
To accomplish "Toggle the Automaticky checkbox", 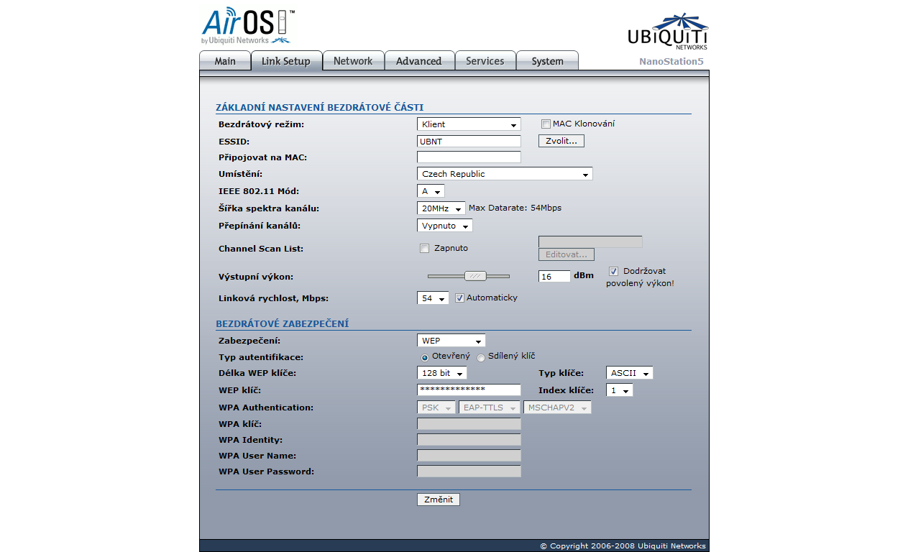I will pyautogui.click(x=460, y=298).
